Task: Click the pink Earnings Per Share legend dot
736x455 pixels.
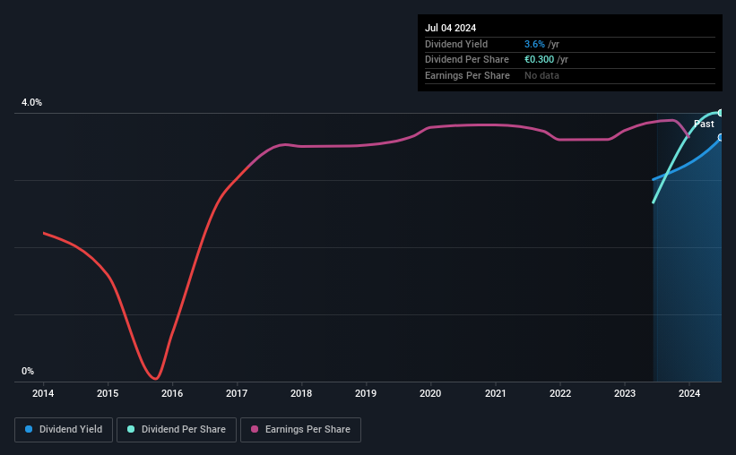Action: click(255, 429)
